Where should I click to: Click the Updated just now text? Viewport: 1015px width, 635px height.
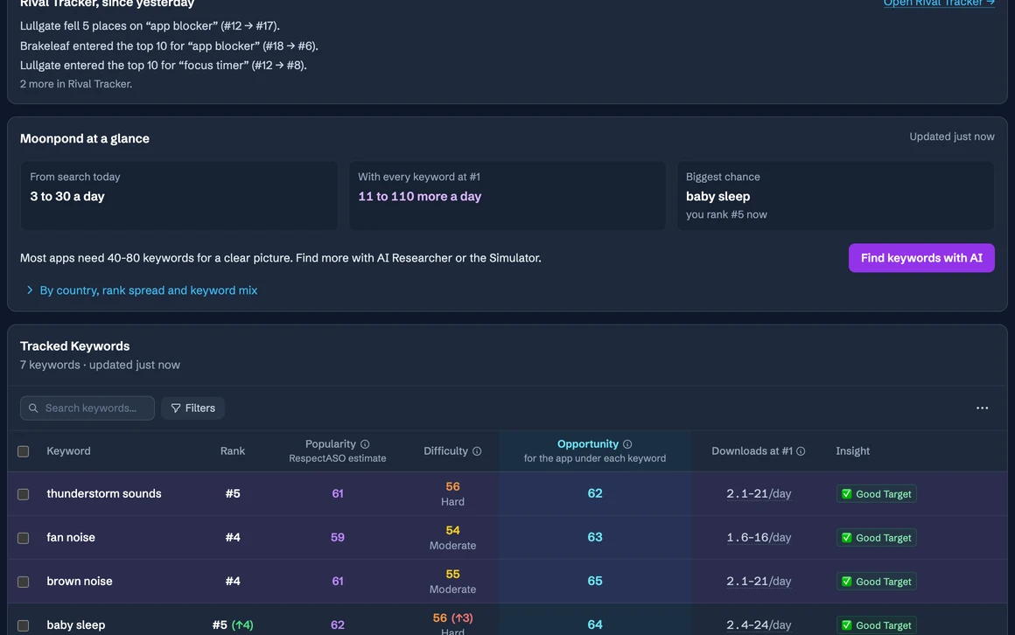[x=952, y=136]
